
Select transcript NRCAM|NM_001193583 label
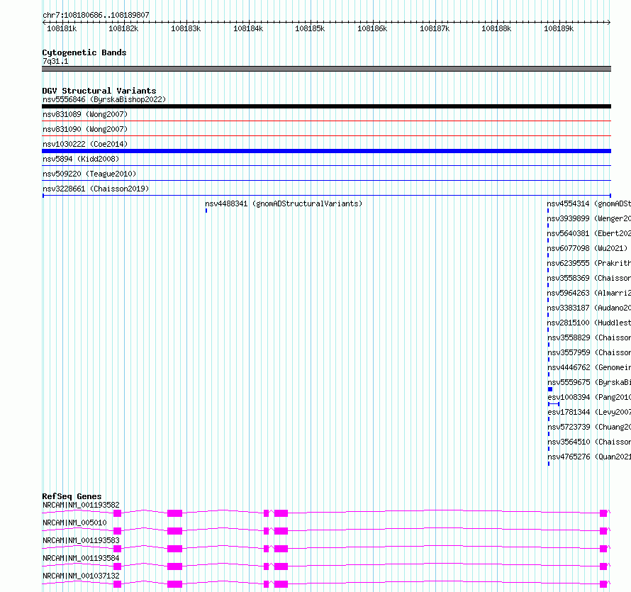[81, 540]
